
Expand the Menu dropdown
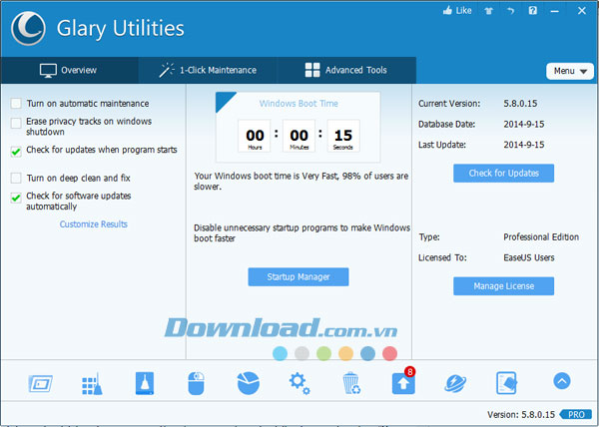click(x=570, y=71)
